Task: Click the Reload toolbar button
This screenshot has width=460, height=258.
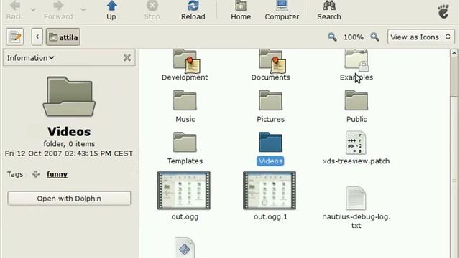Action: 193,11
